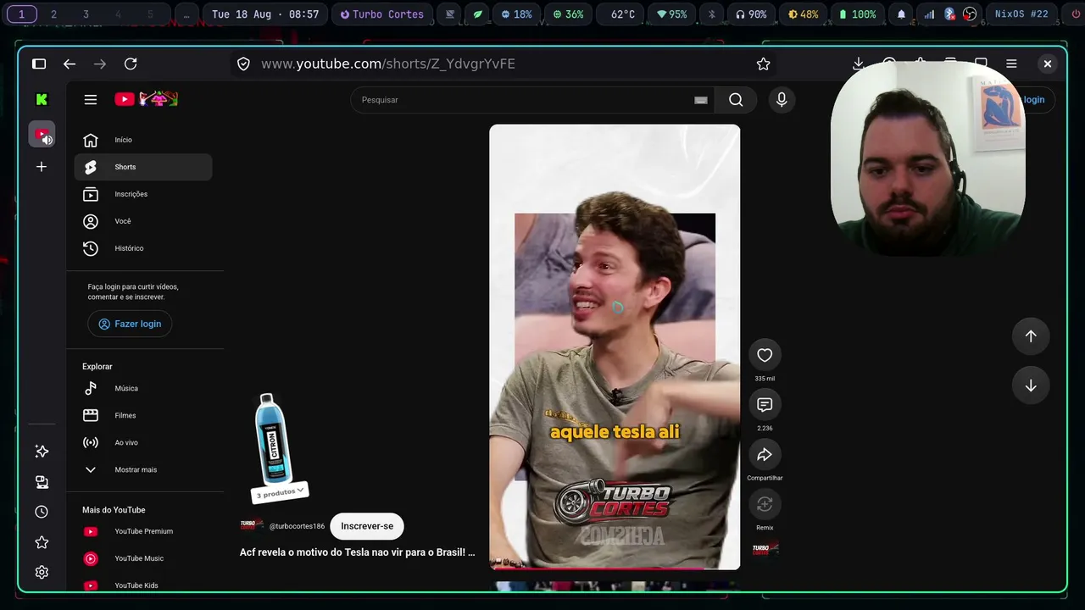Pause the playing short video

[x=615, y=347]
